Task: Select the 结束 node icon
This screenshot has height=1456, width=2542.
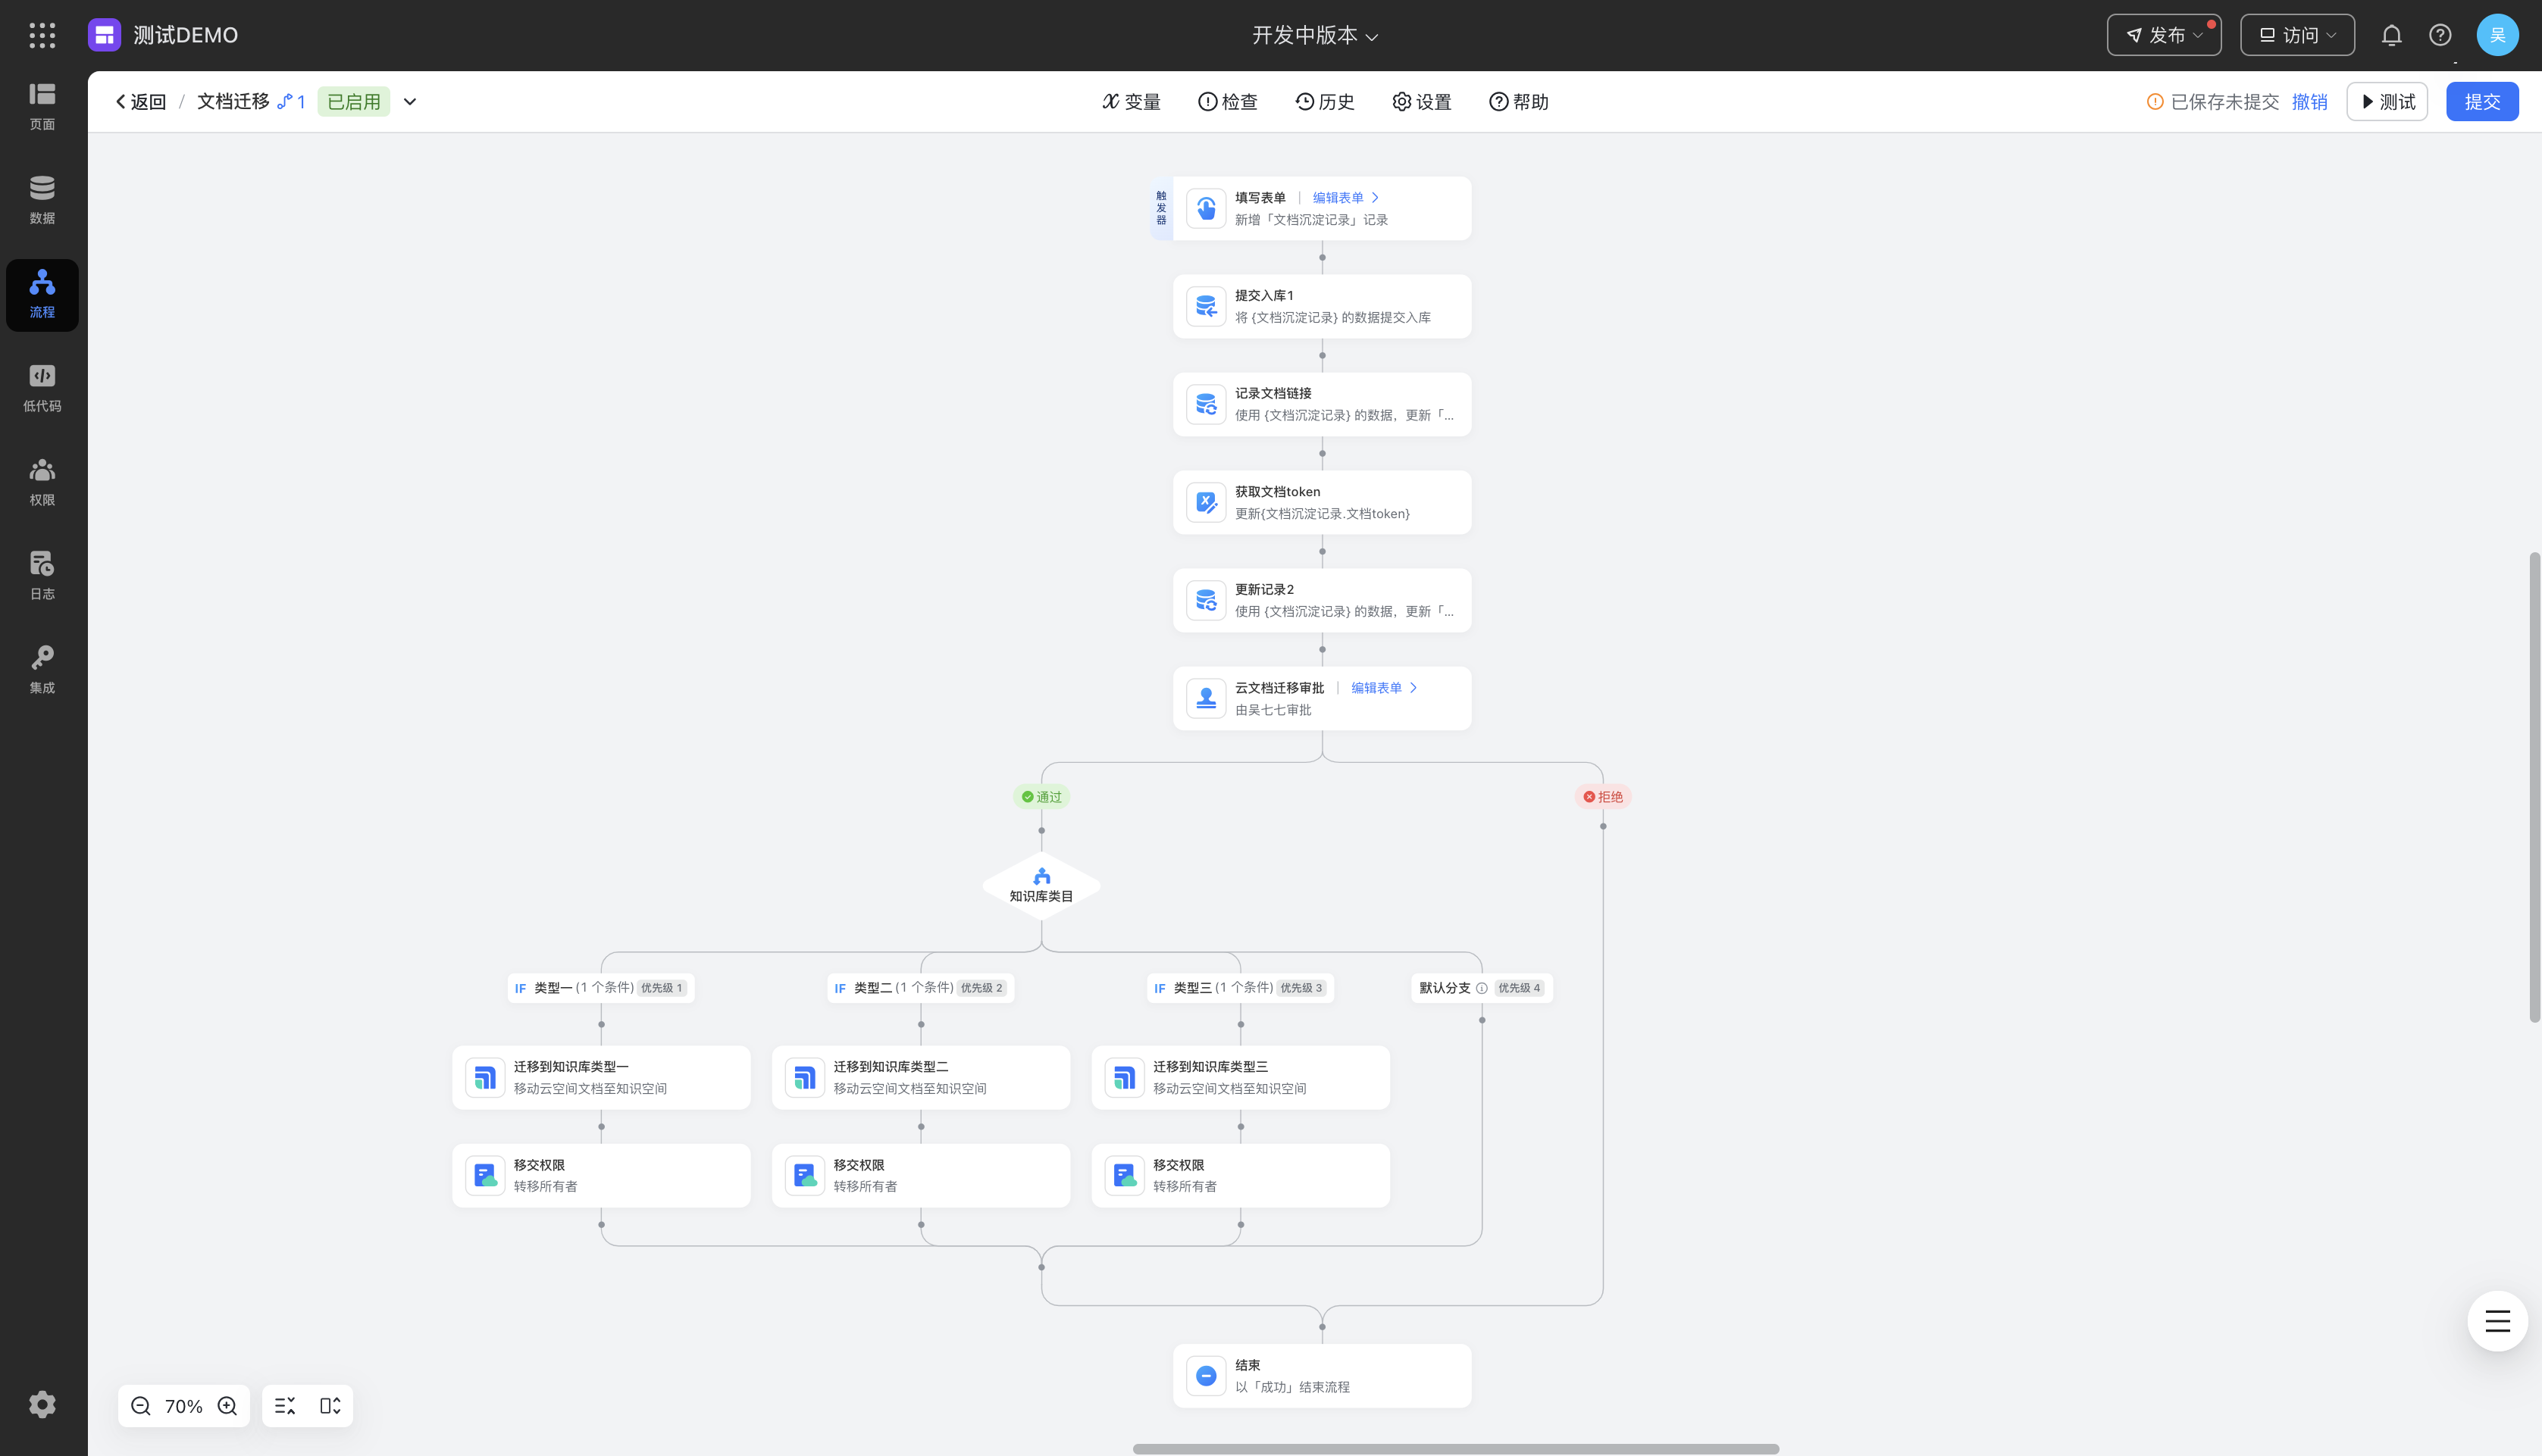Action: (x=1206, y=1375)
